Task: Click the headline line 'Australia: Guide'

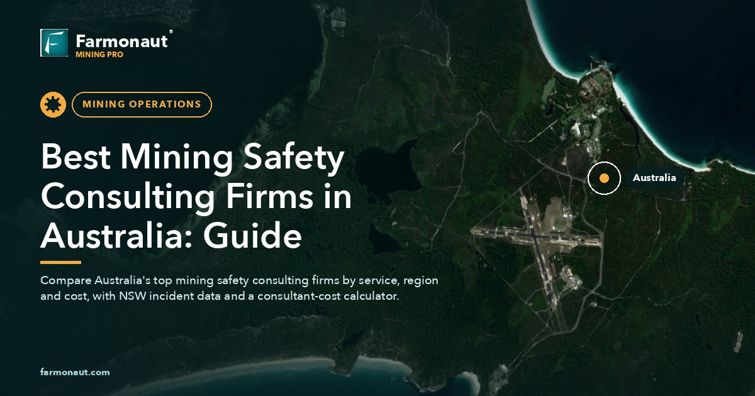Action: click(x=171, y=236)
